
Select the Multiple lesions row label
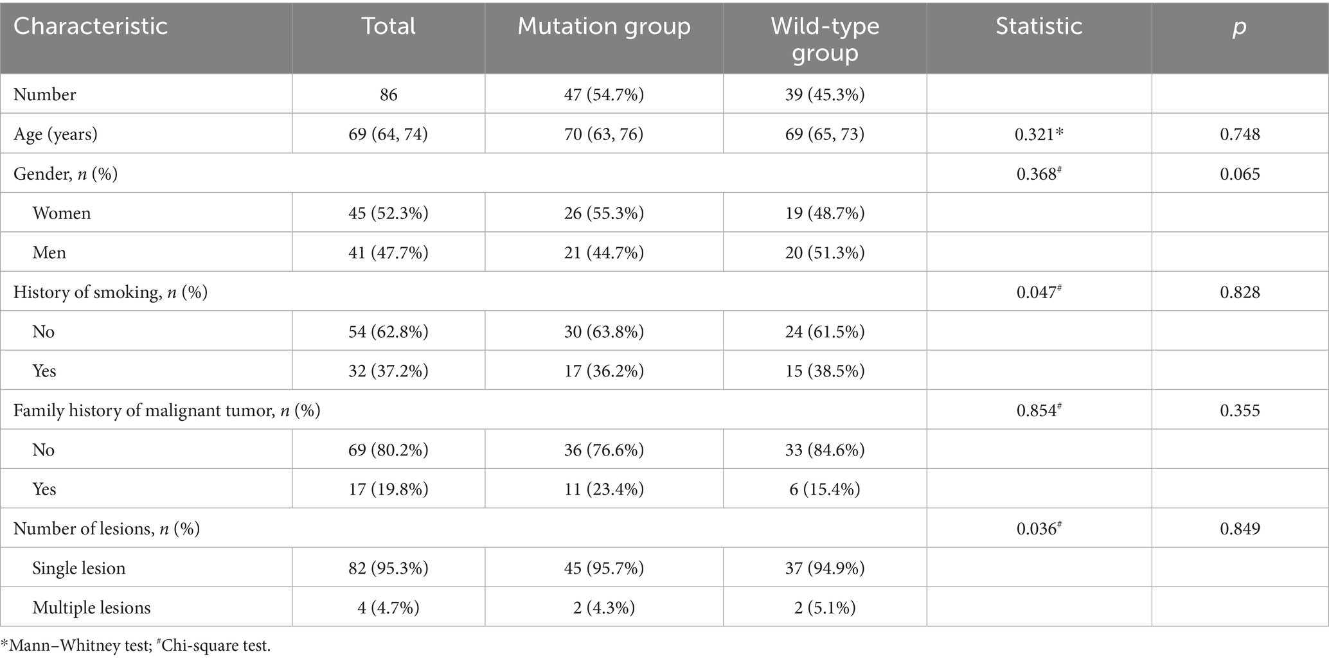tap(91, 608)
